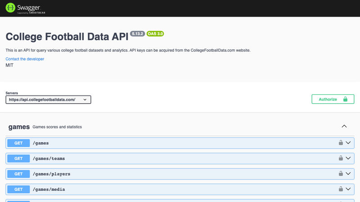The width and height of the screenshot is (360, 202).
Task: Click the /games/players endpoint path
Action: 51,174
